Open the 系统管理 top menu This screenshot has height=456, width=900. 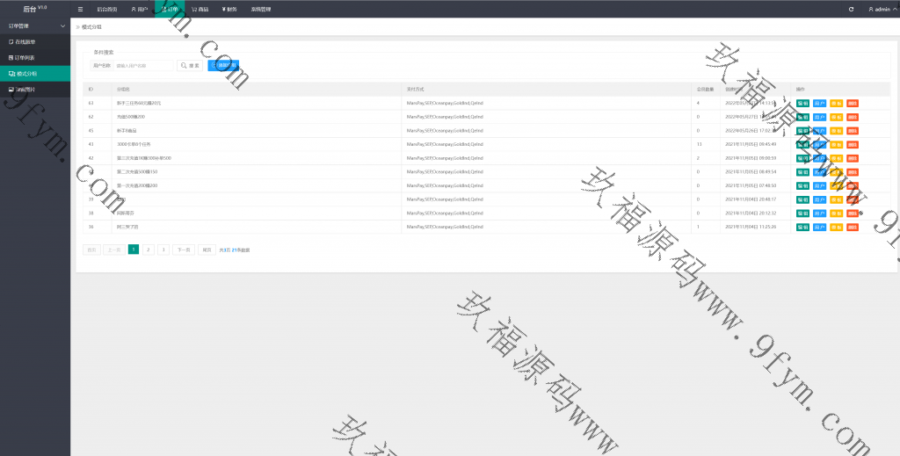pos(261,9)
